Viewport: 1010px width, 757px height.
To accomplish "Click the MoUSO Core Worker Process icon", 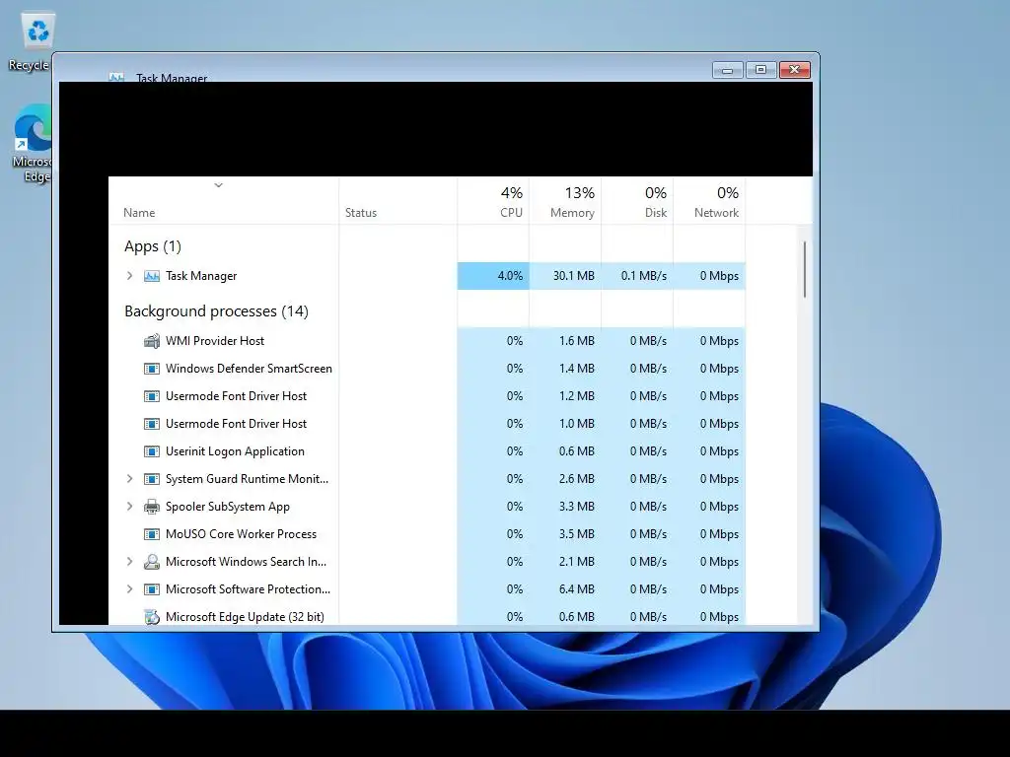I will [151, 534].
